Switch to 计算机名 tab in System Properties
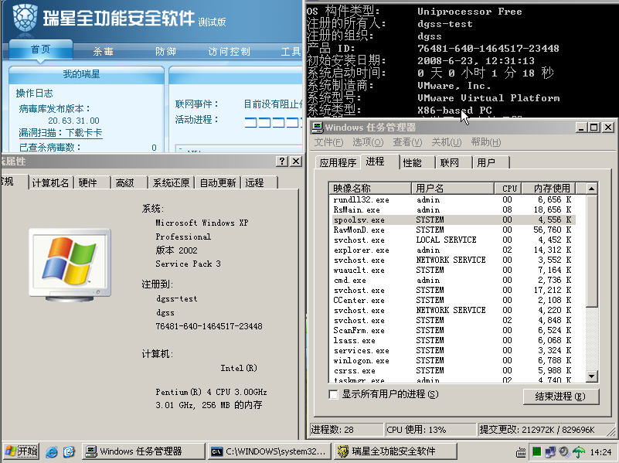619x463 pixels. pos(50,182)
